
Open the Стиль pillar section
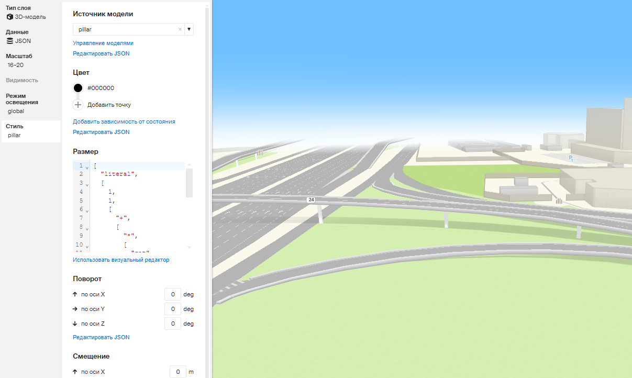coord(30,131)
